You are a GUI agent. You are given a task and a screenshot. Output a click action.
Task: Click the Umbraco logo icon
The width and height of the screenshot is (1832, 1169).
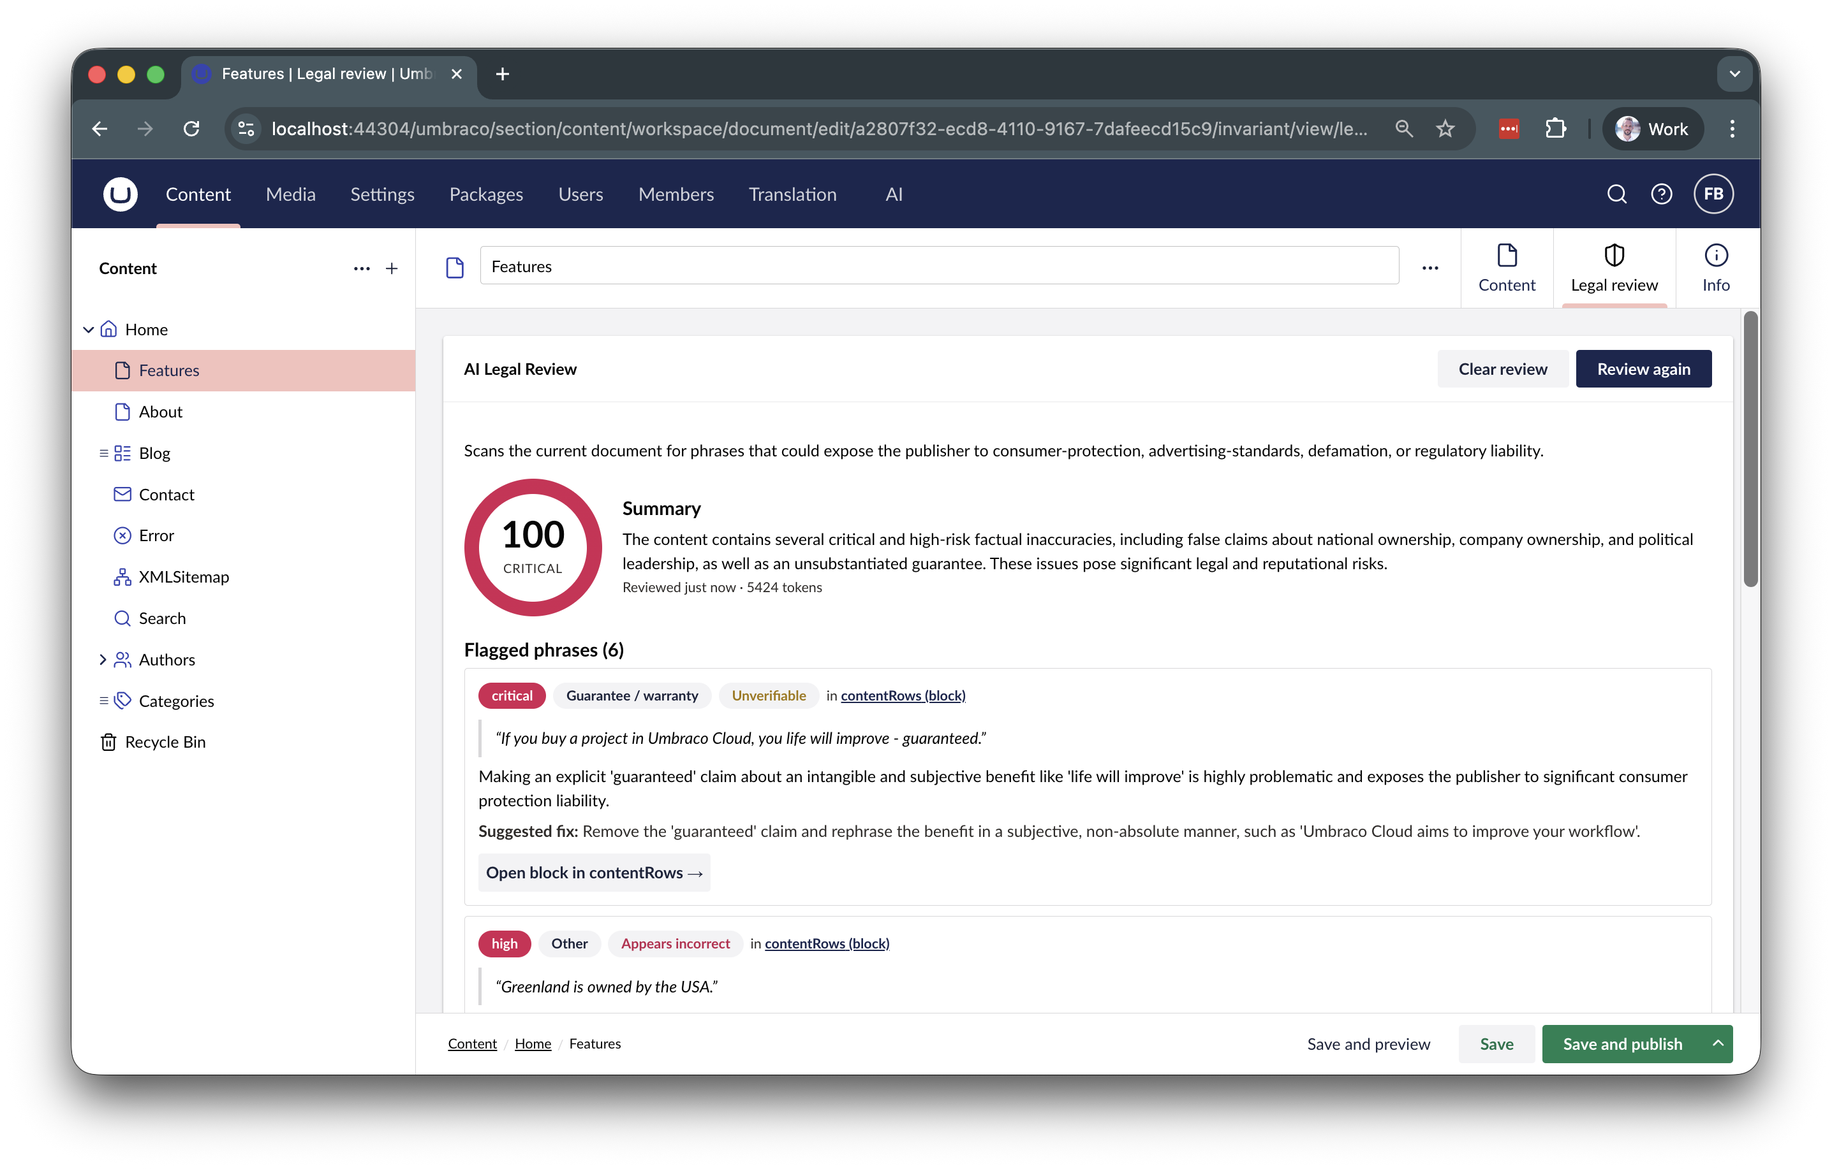click(120, 194)
